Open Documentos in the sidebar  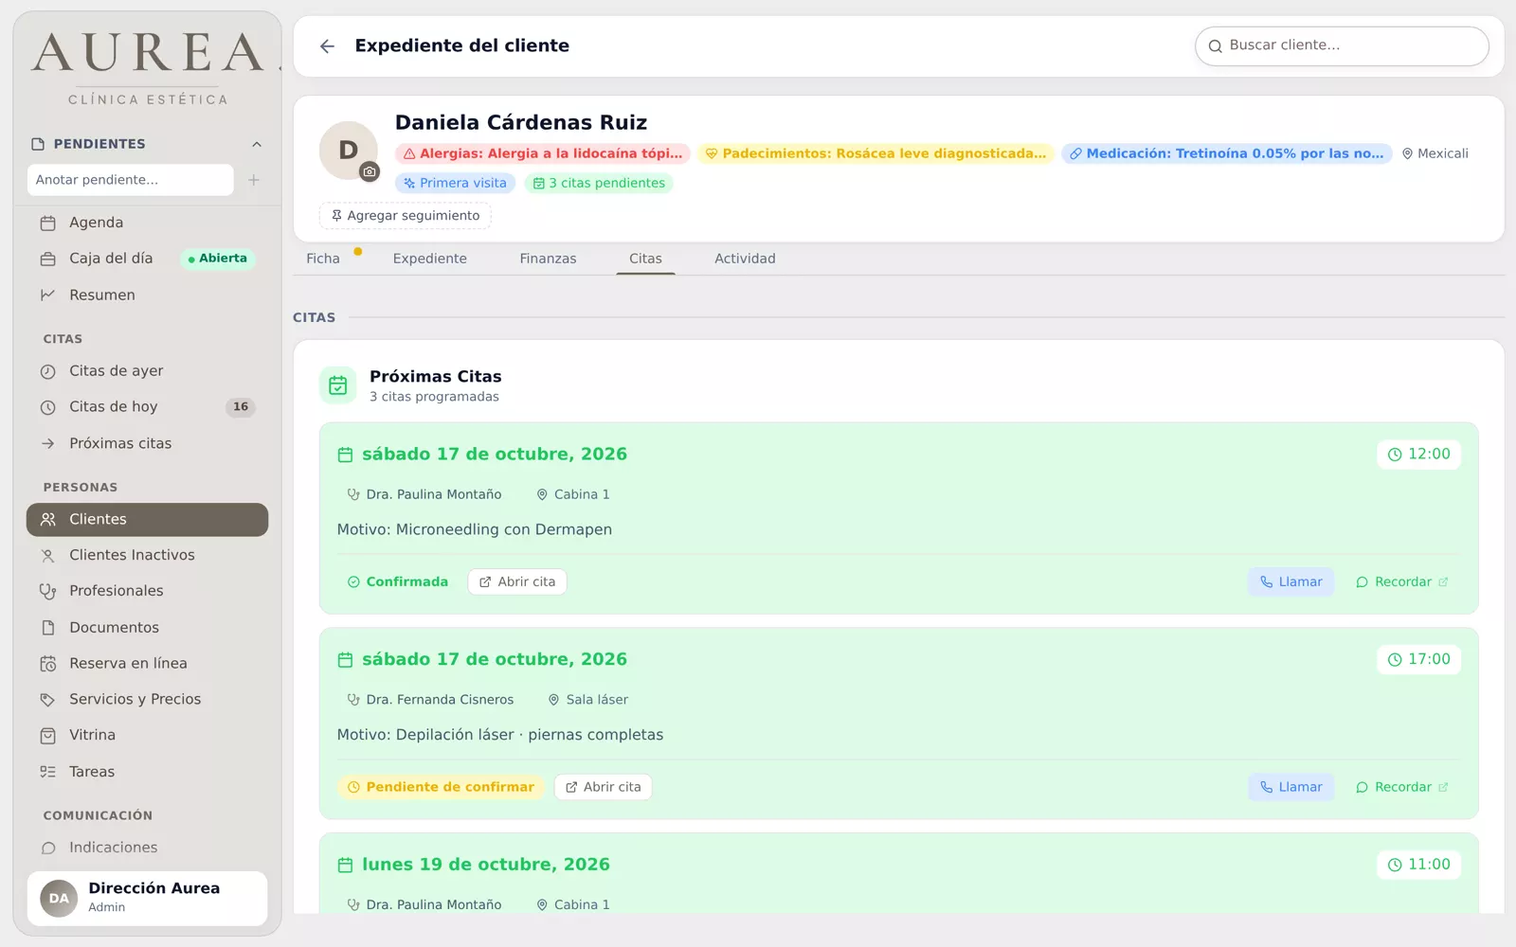click(x=147, y=628)
